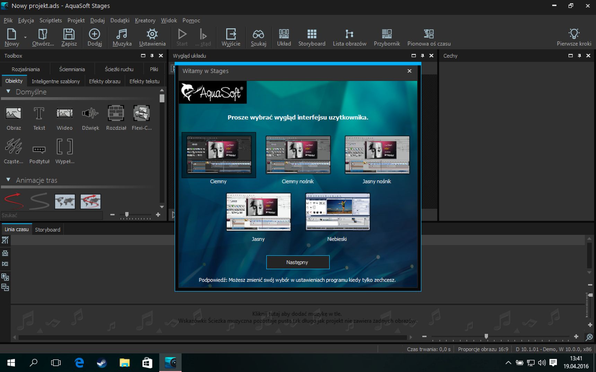This screenshot has width=596, height=372.
Task: Select the Flexi-Collage object in Toolbox
Action: (x=141, y=118)
